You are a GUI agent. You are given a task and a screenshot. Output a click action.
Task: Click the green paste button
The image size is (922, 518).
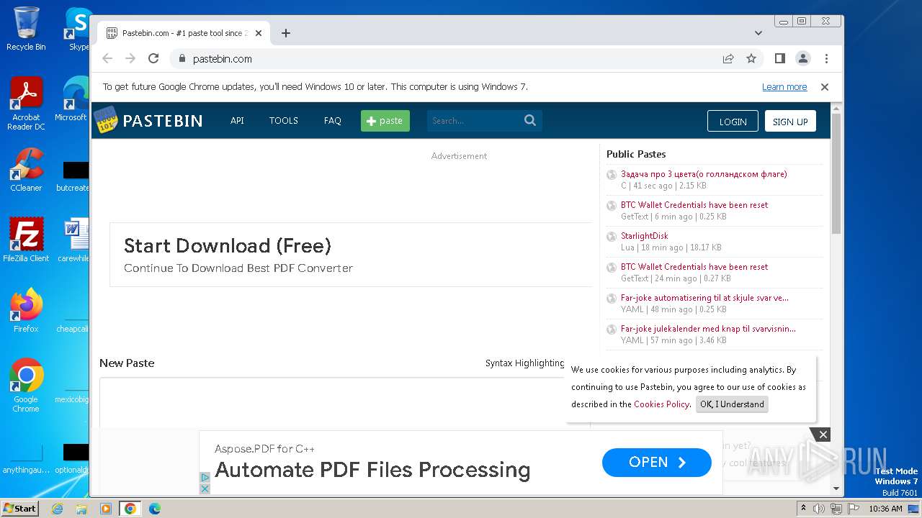[385, 121]
